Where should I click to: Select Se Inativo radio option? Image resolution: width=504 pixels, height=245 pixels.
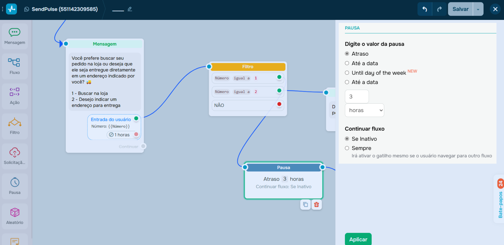pos(347,139)
